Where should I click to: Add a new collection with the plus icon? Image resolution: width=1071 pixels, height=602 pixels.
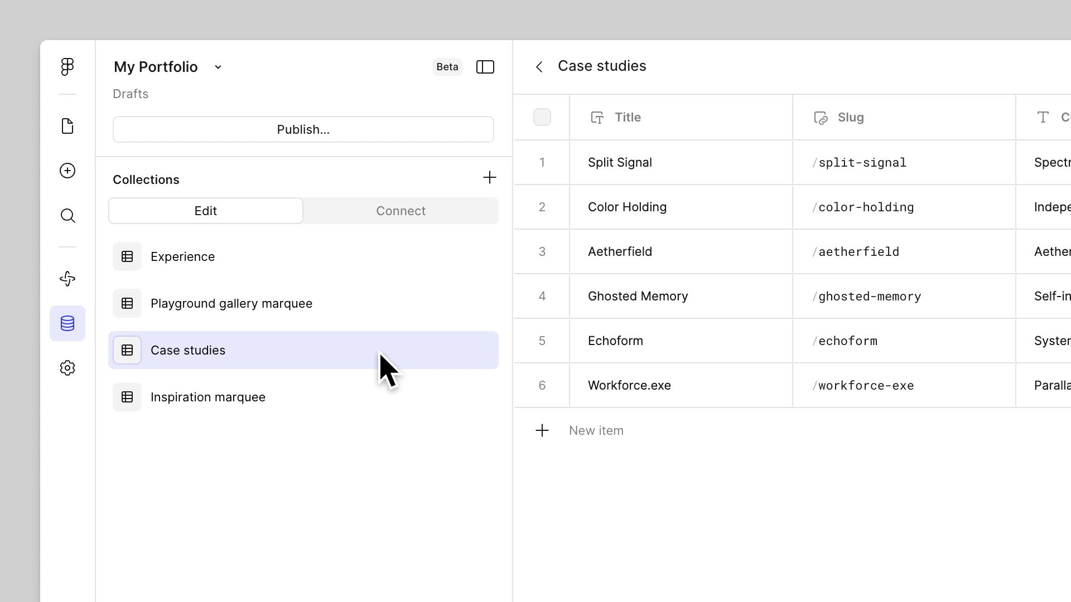(489, 177)
